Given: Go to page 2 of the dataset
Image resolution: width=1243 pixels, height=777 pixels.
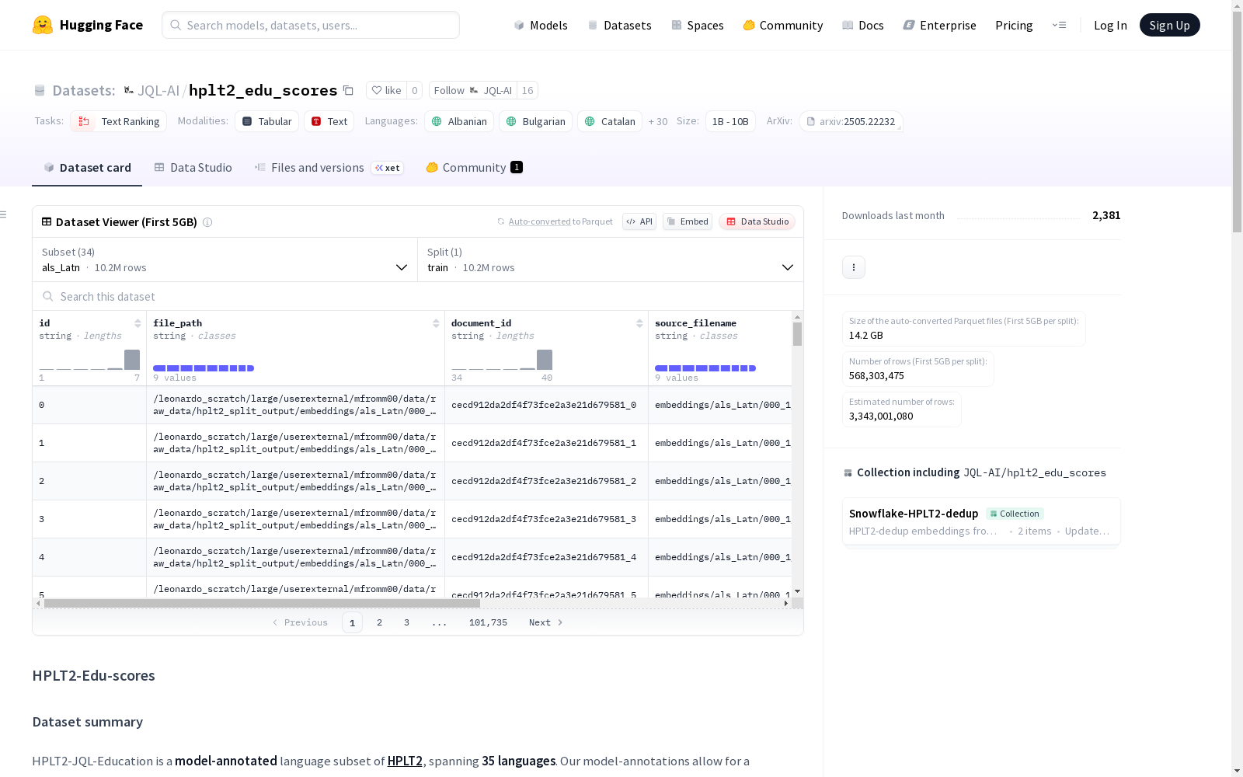Looking at the screenshot, I should 379,622.
